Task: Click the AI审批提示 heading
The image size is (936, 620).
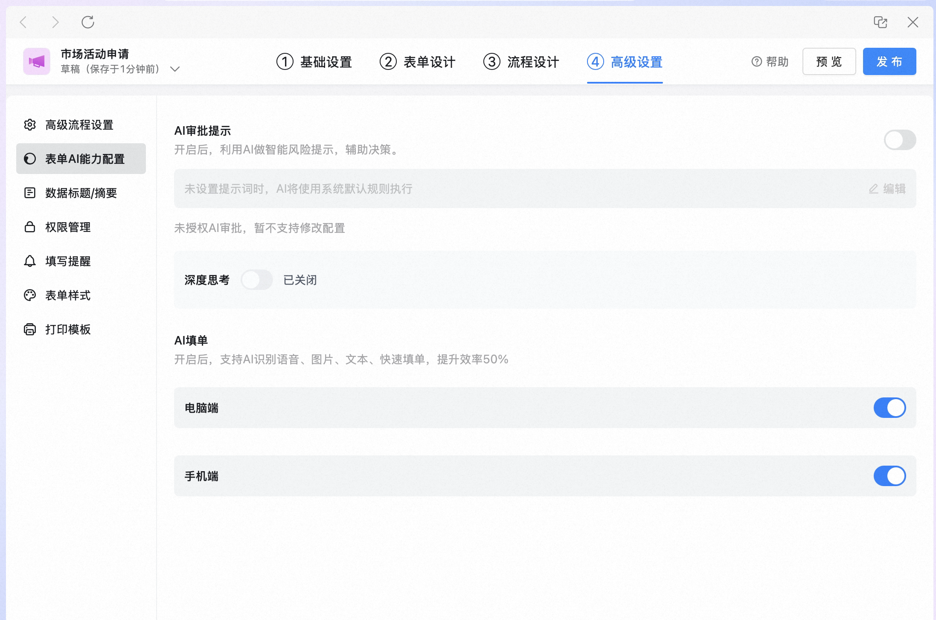Action: tap(203, 131)
